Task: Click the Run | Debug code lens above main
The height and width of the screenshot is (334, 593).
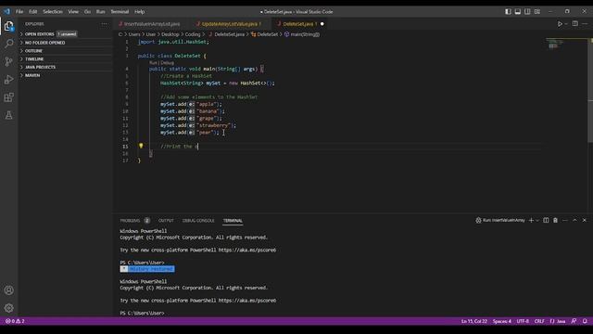Action: [161, 63]
